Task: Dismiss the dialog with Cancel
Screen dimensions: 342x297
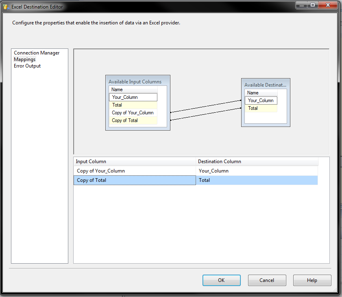Action: 267,280
